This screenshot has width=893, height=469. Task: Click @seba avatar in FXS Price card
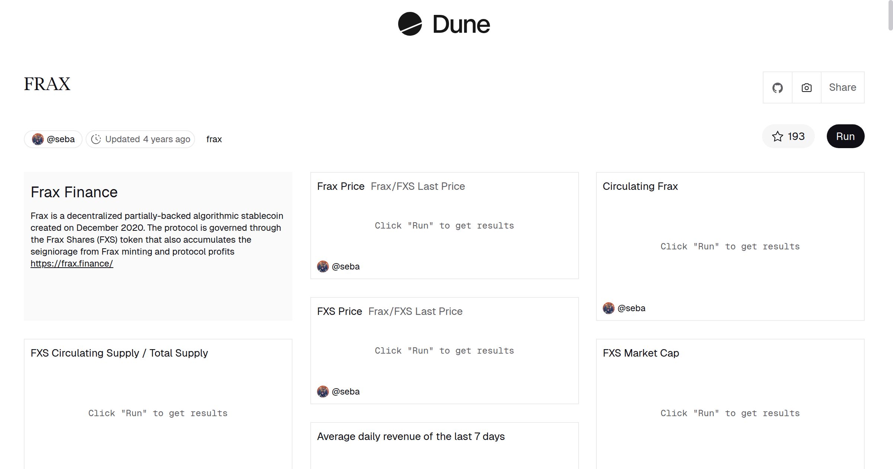click(323, 392)
